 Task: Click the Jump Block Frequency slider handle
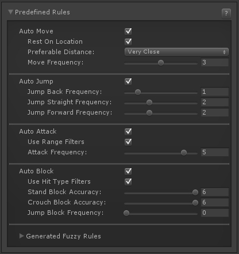[x=126, y=213]
